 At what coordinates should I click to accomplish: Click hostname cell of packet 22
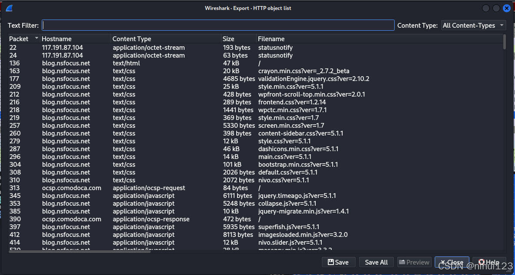(x=63, y=48)
